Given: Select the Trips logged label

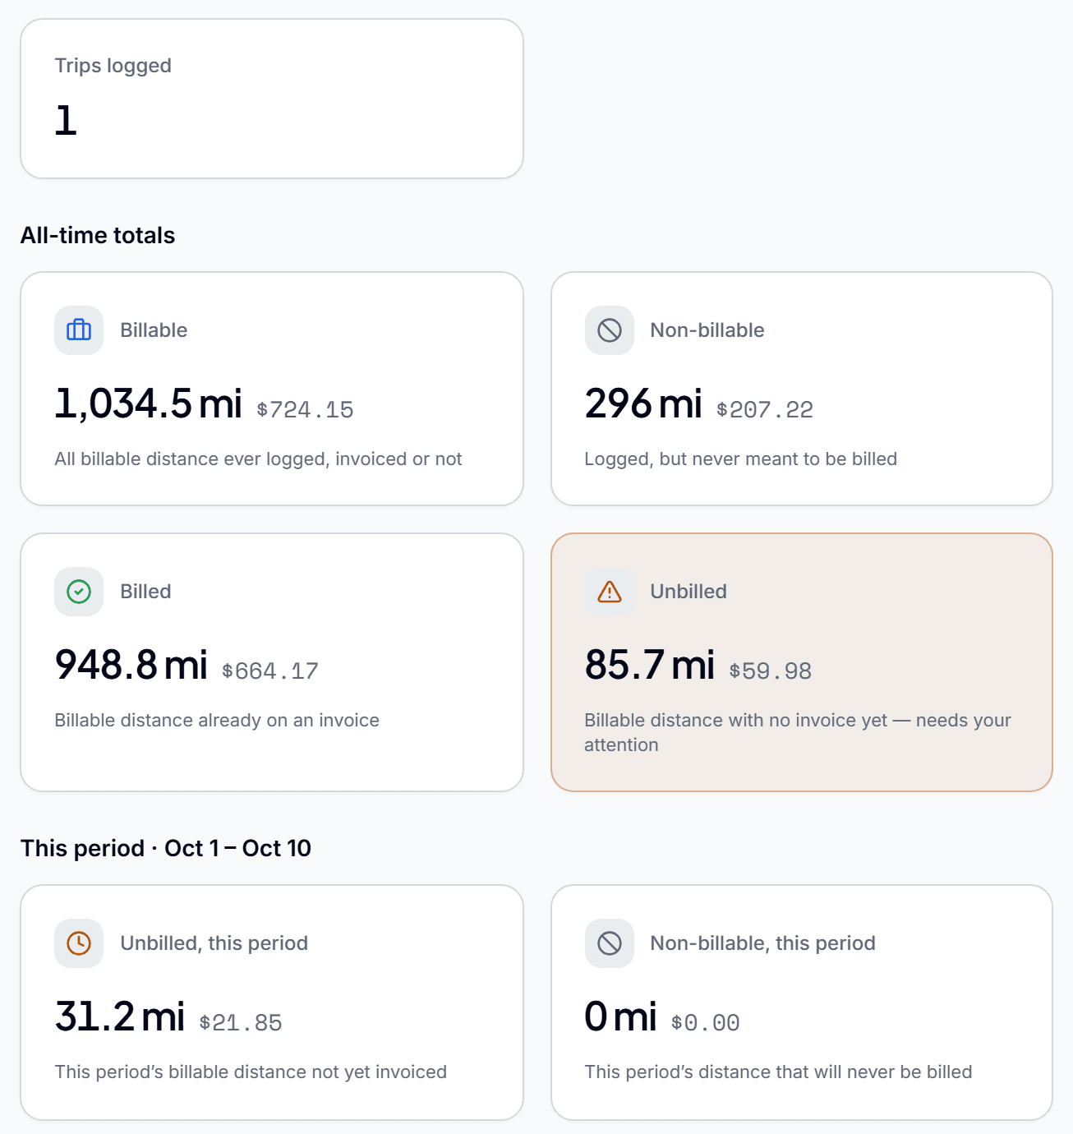Looking at the screenshot, I should coord(113,66).
